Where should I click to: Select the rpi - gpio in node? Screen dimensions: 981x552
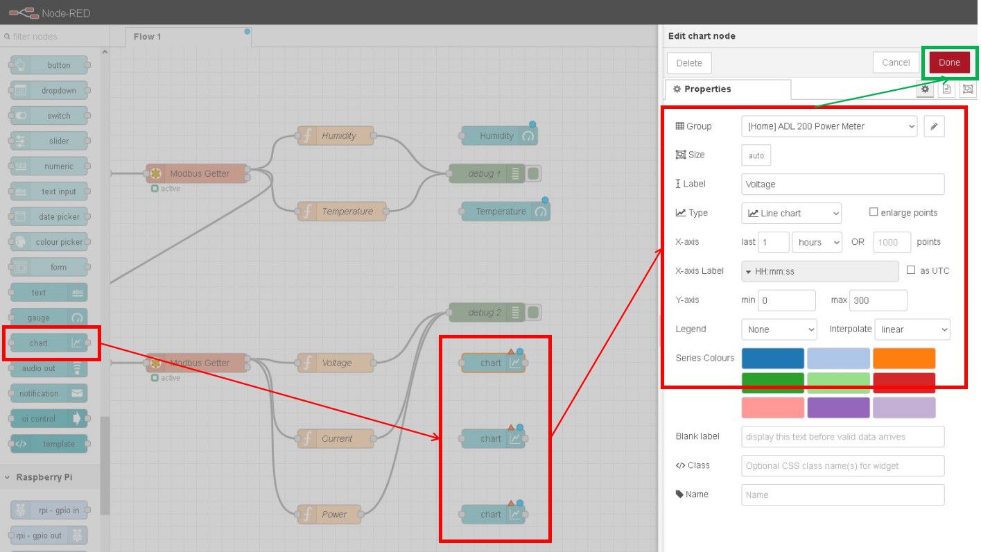49,510
